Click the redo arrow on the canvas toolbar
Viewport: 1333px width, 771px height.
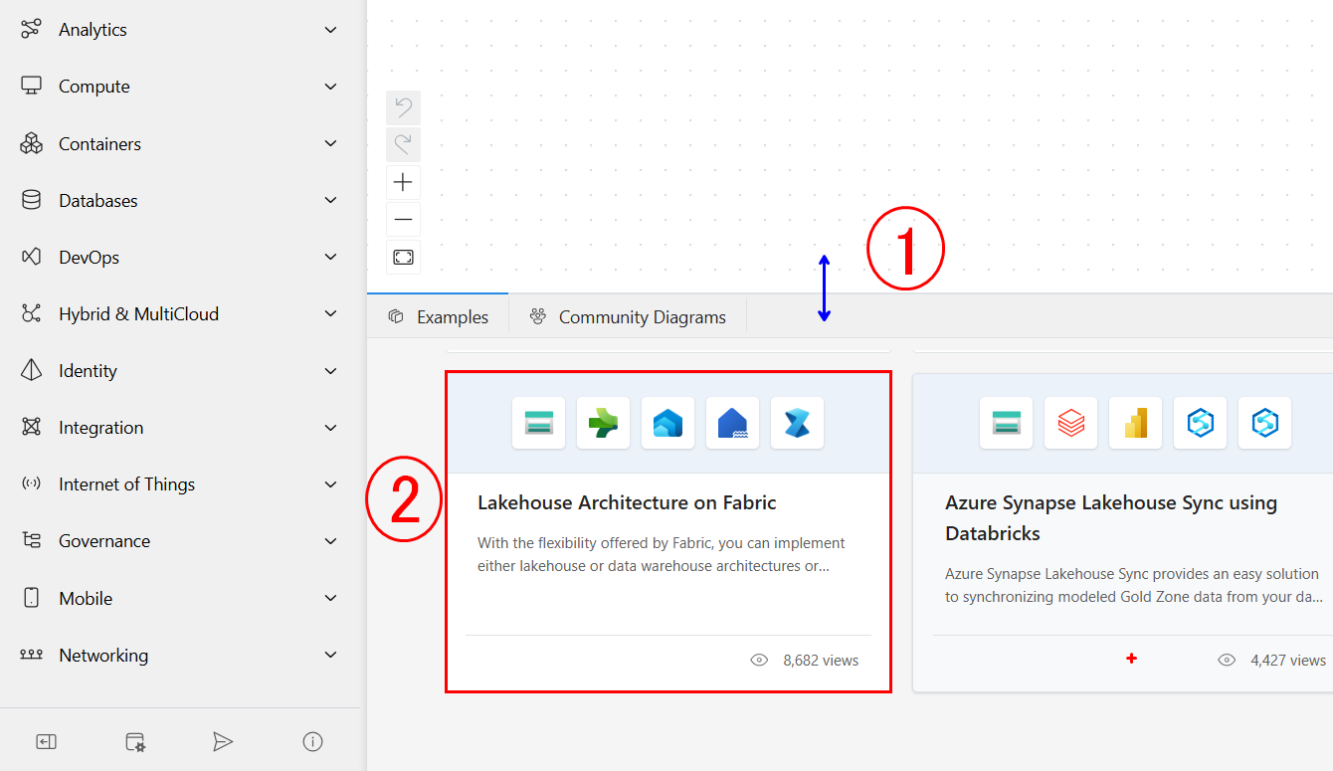pyautogui.click(x=403, y=145)
